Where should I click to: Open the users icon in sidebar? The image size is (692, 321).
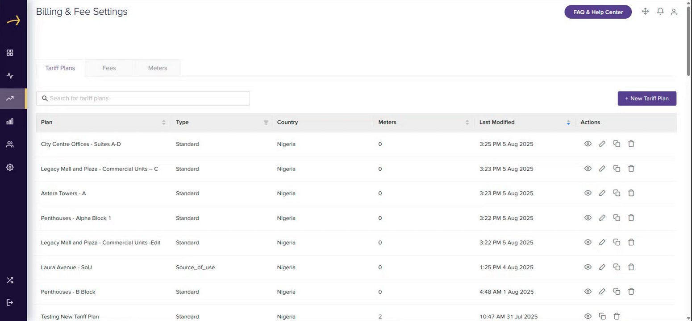(x=10, y=144)
